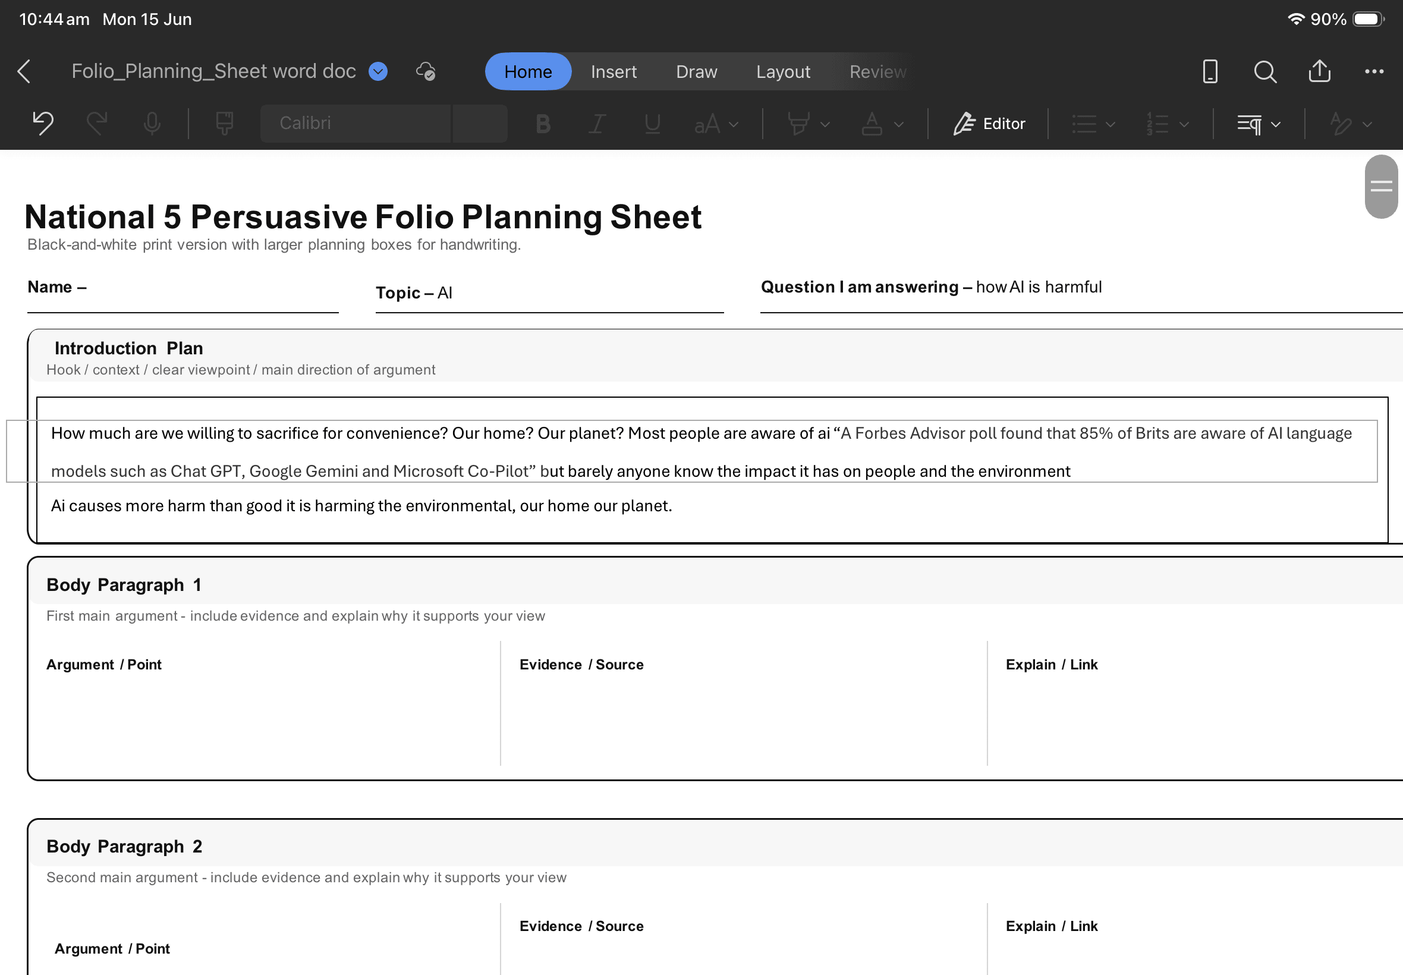Go back using the back chevron
The height and width of the screenshot is (975, 1403).
coord(24,71)
